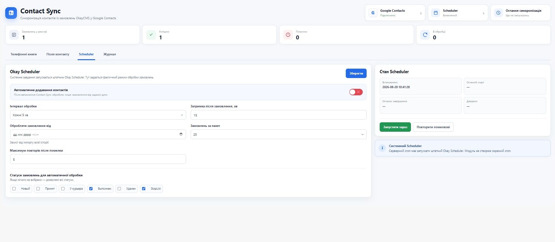The width and height of the screenshot is (555, 242).
Task: Click the Зберегти button
Action: coord(356,74)
